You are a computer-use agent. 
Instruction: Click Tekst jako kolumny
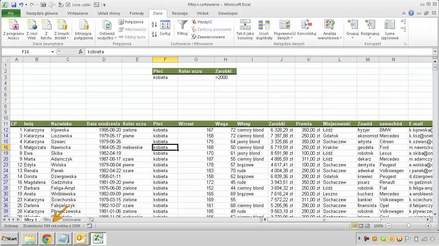[245, 29]
